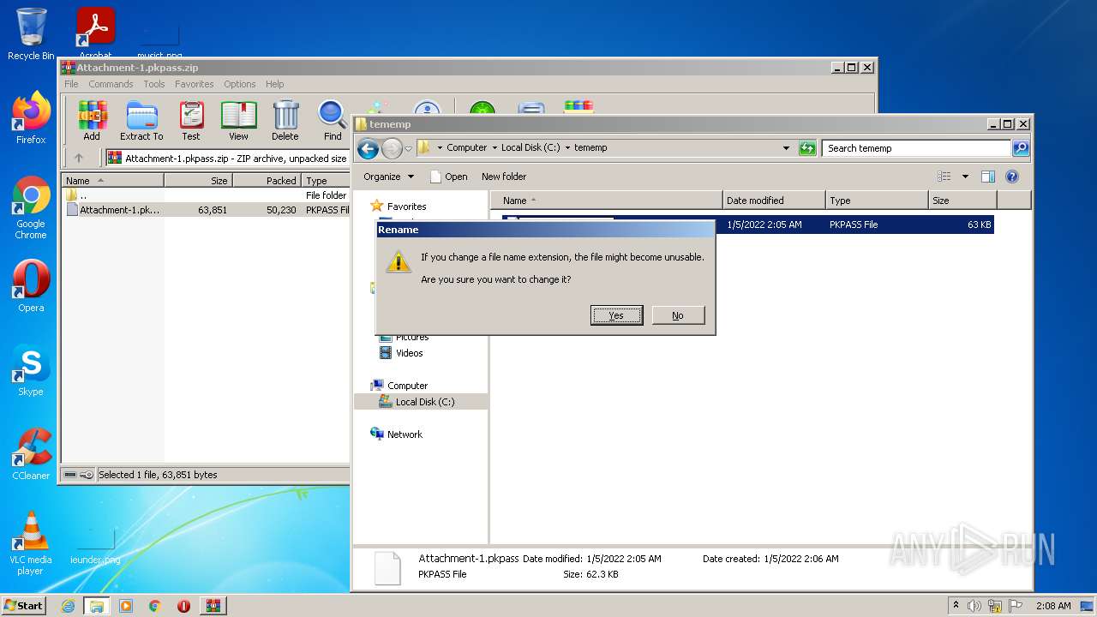Open Firefox desktop shortcut
This screenshot has height=617, width=1097.
click(x=31, y=118)
